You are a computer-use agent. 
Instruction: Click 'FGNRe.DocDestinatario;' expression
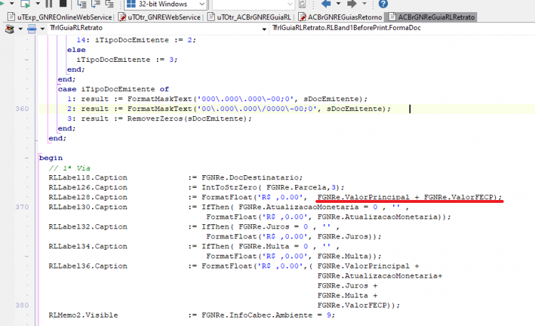tap(252, 178)
